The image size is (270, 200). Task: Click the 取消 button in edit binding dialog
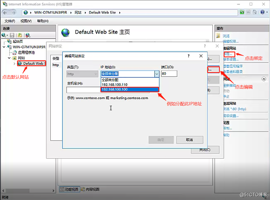pos(190,140)
